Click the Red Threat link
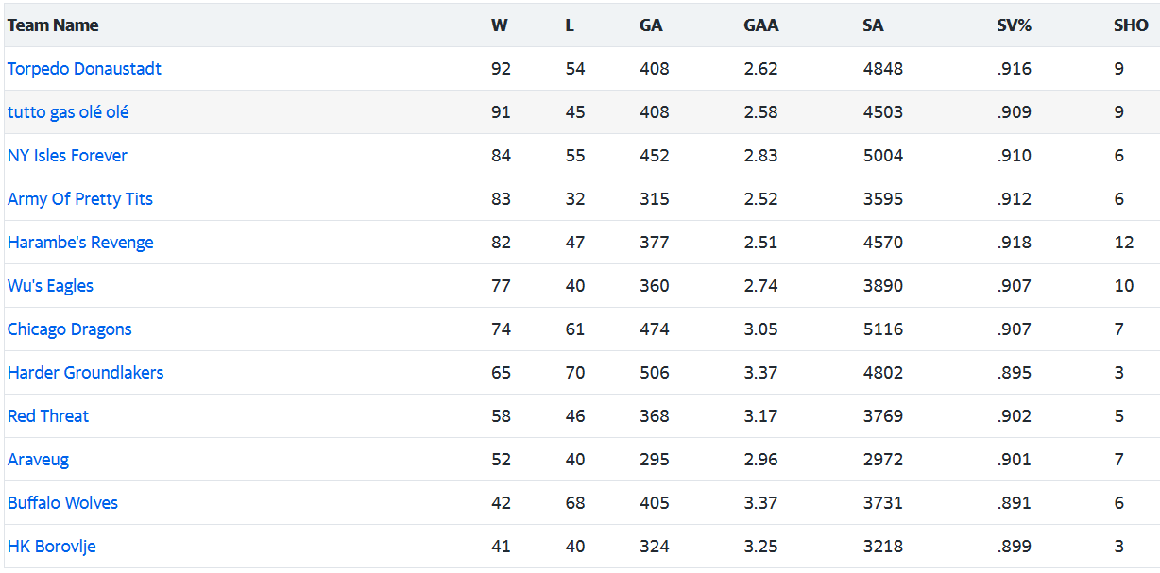The height and width of the screenshot is (573, 1160). coord(48,416)
